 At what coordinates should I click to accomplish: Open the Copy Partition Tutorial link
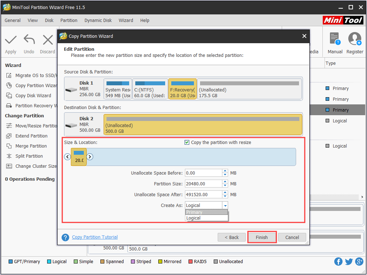coord(95,237)
